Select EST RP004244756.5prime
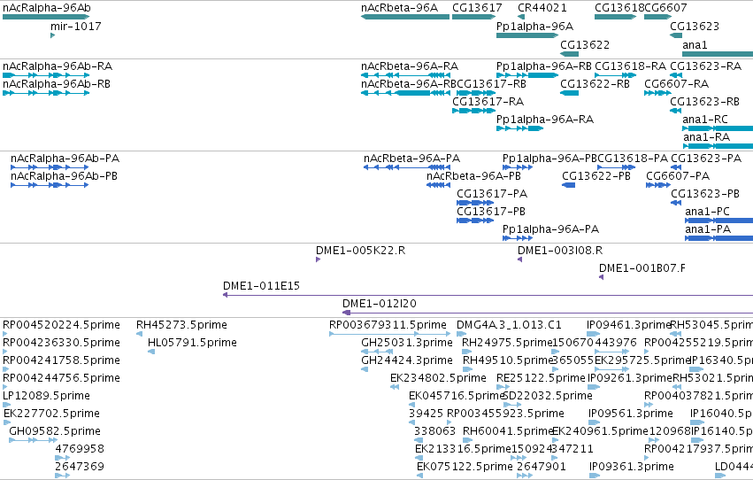Viewport: 753px width, 480px height. [5, 387]
